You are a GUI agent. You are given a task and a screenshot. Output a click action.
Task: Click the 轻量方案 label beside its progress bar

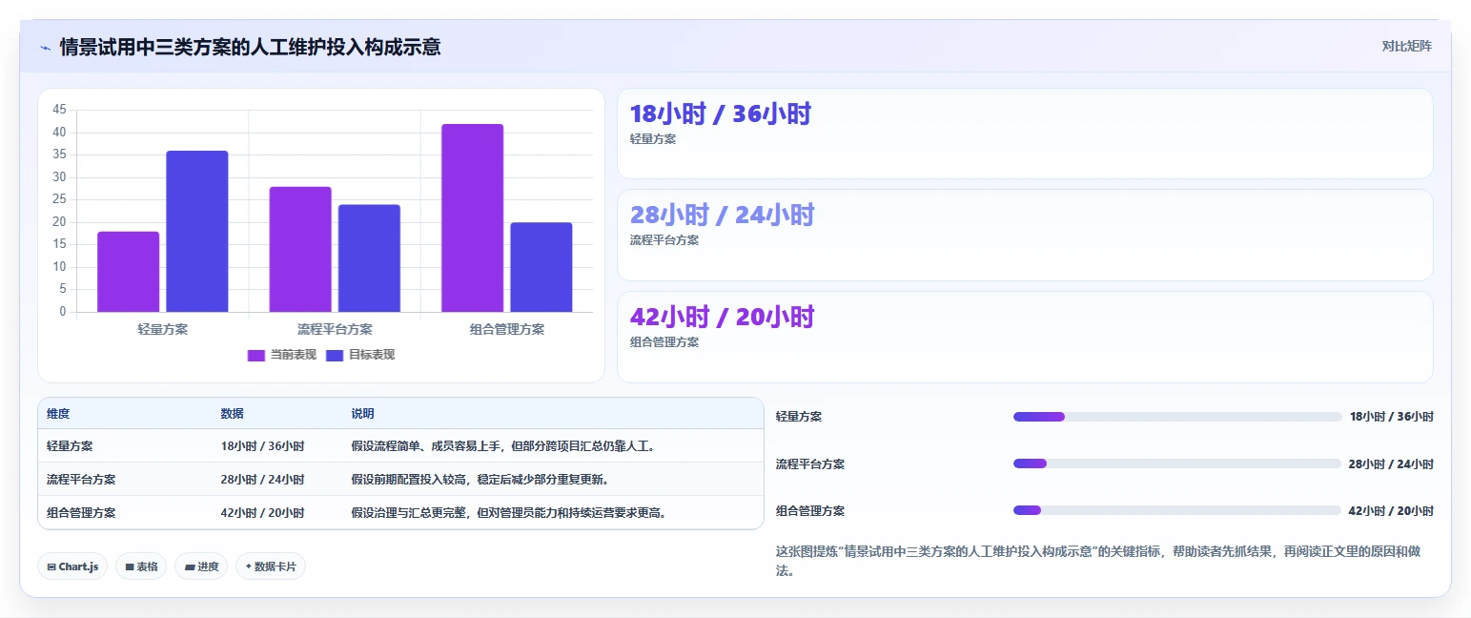[799, 417]
